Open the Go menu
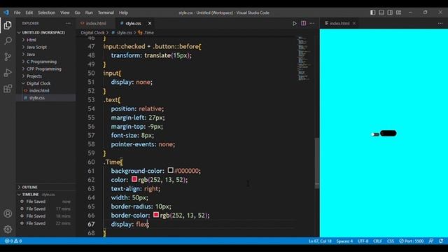Image resolution: width=448 pixels, height=252 pixels. click(x=78, y=13)
